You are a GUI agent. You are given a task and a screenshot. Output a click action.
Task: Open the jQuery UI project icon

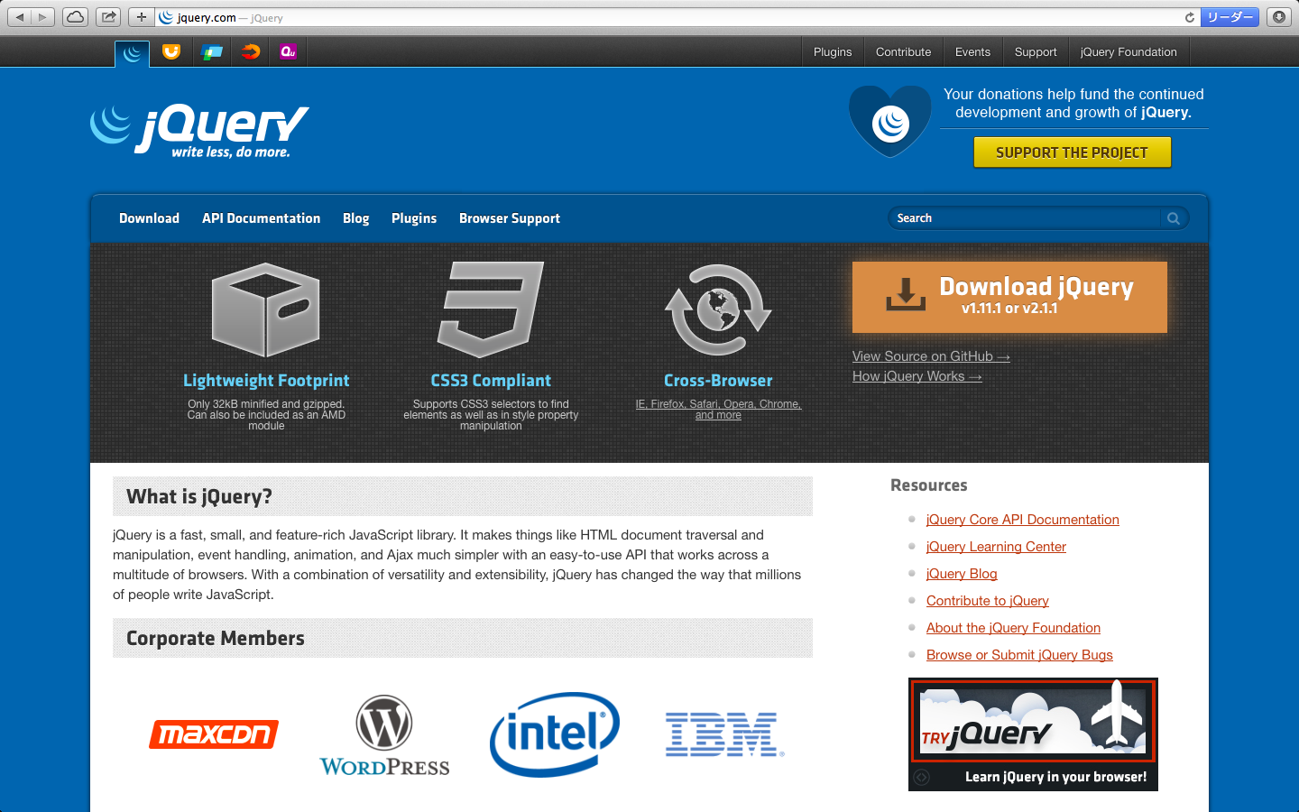(171, 52)
